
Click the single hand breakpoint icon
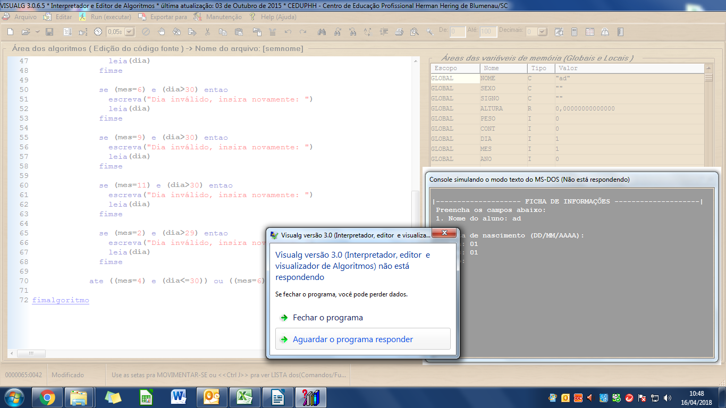point(162,32)
